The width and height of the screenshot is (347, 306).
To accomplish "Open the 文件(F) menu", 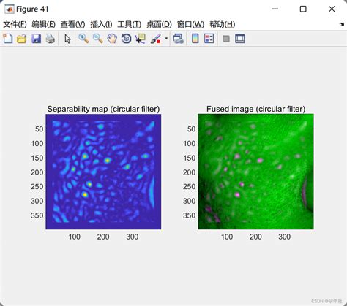I will point(15,24).
